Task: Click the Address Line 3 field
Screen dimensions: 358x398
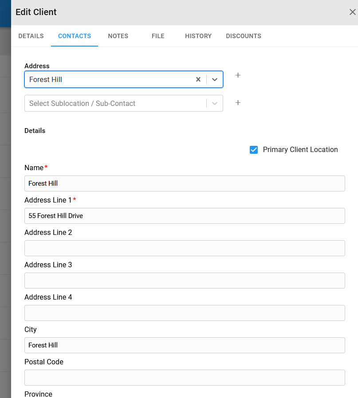Action: (x=185, y=281)
